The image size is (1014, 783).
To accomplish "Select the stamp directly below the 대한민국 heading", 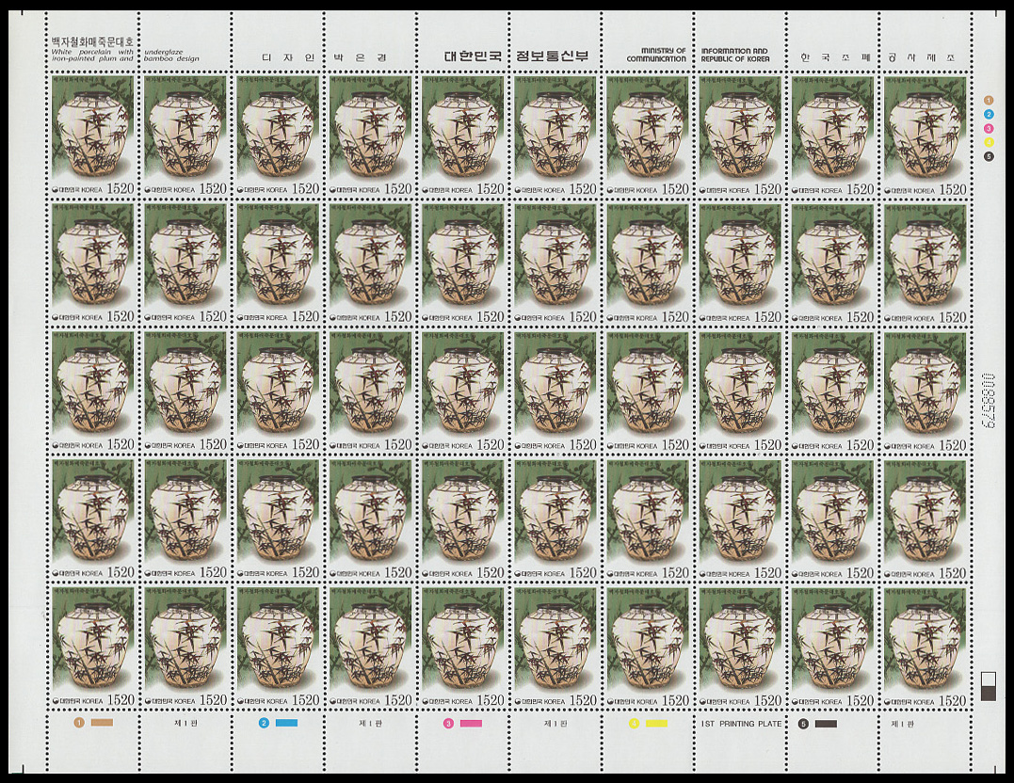I will [463, 136].
